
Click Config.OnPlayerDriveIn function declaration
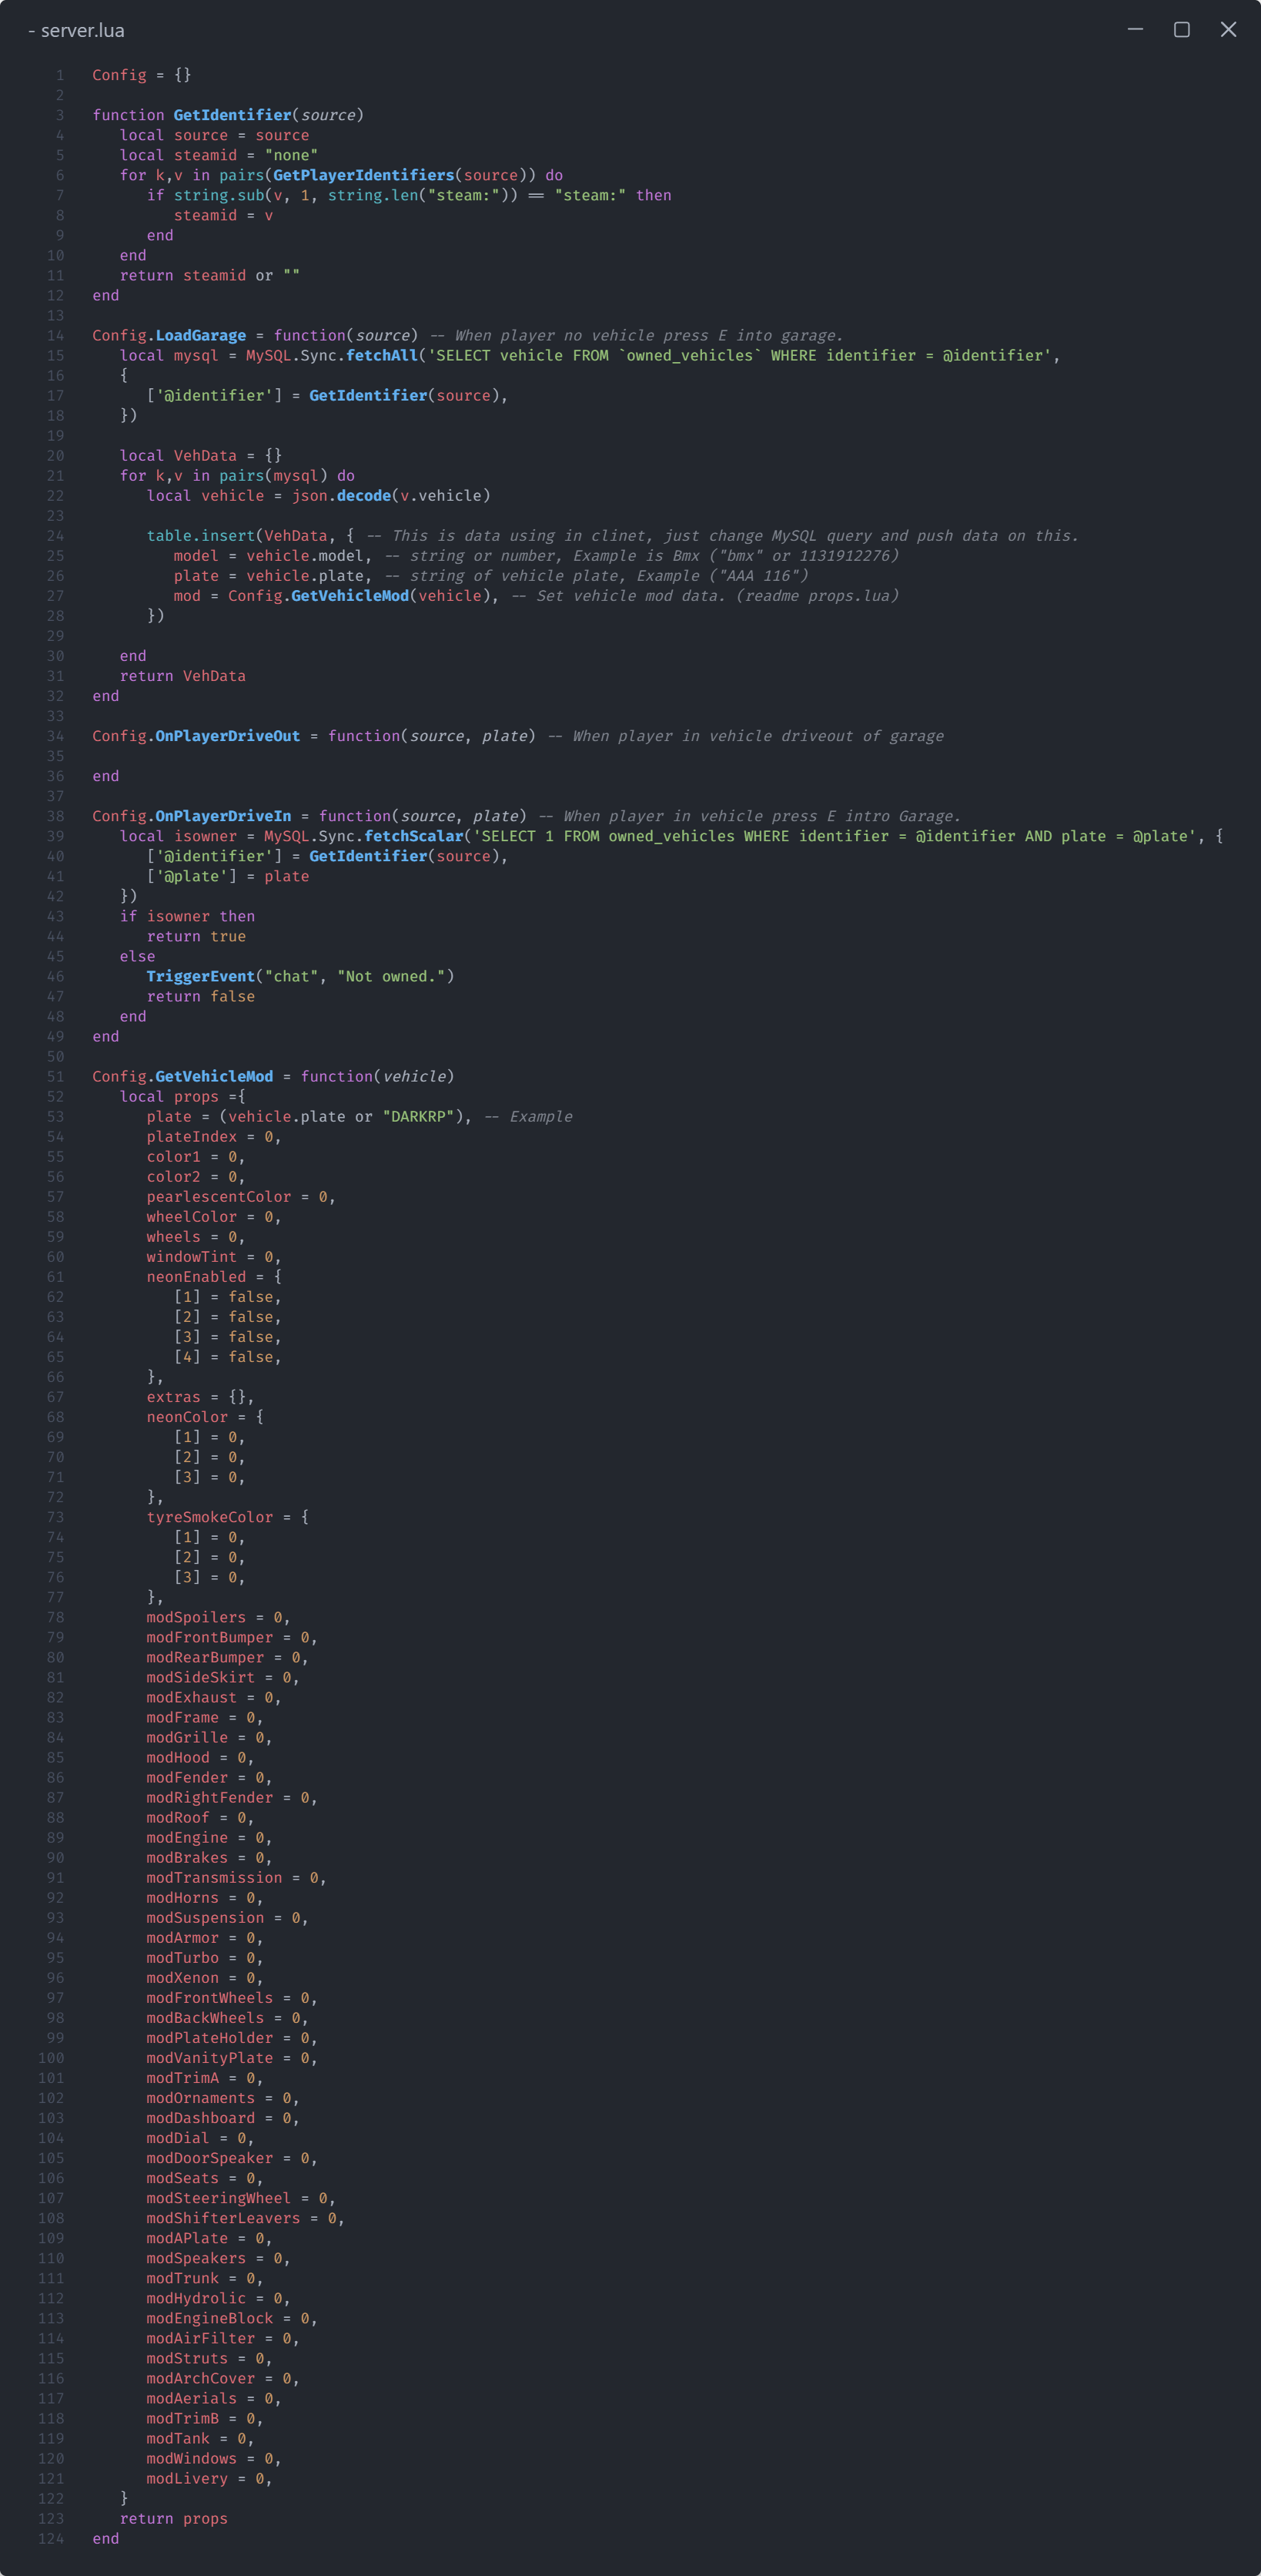coord(192,816)
